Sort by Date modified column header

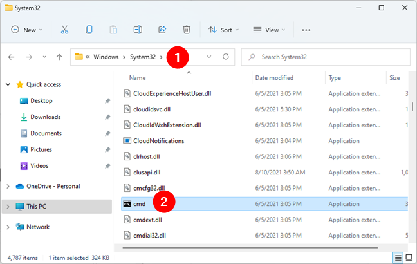[274, 78]
